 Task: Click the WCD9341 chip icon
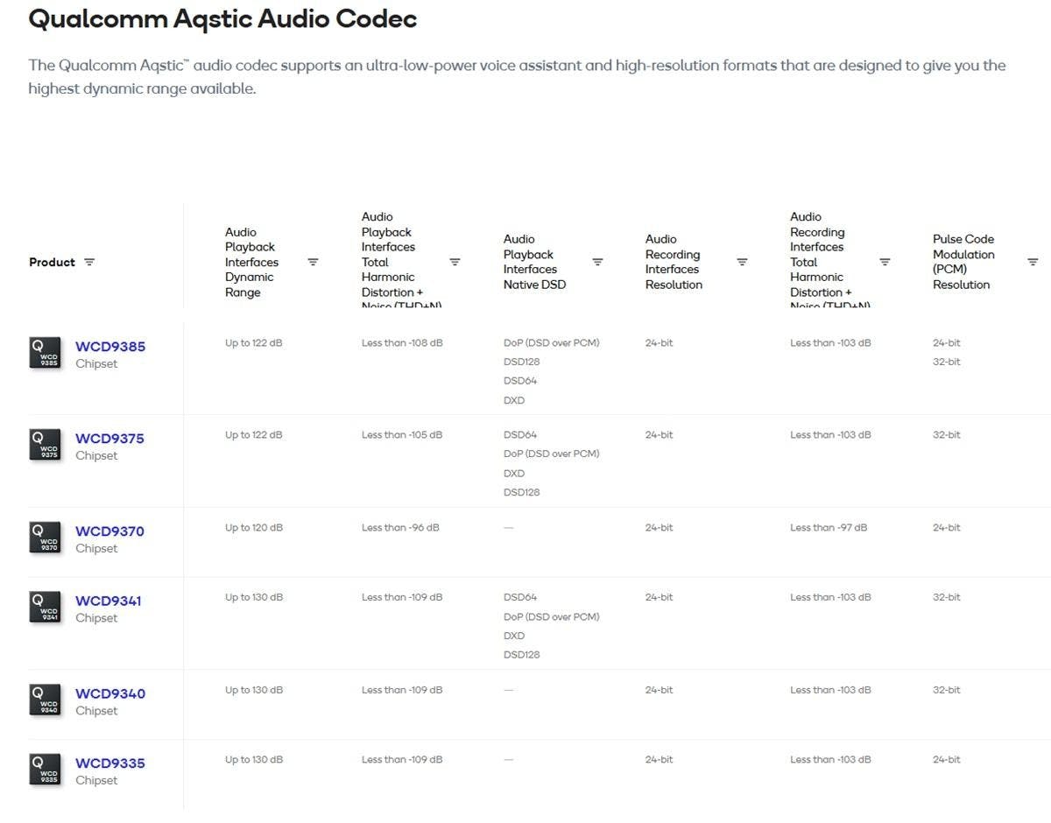point(46,607)
